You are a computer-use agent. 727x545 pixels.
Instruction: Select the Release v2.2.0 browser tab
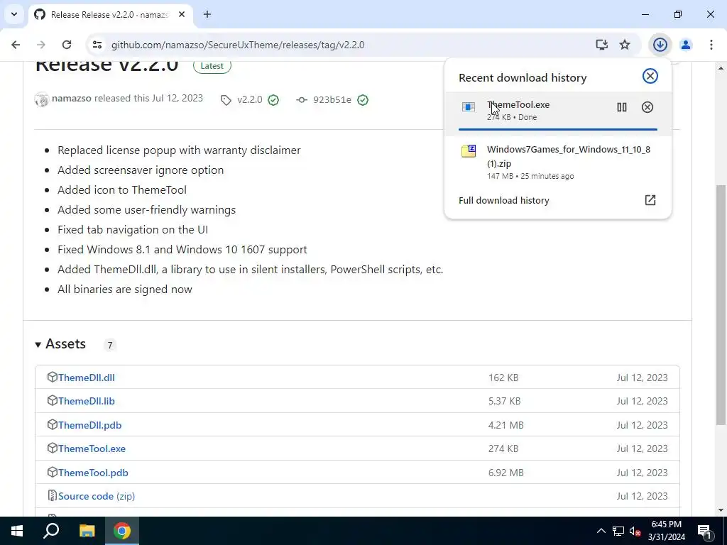tap(109, 15)
